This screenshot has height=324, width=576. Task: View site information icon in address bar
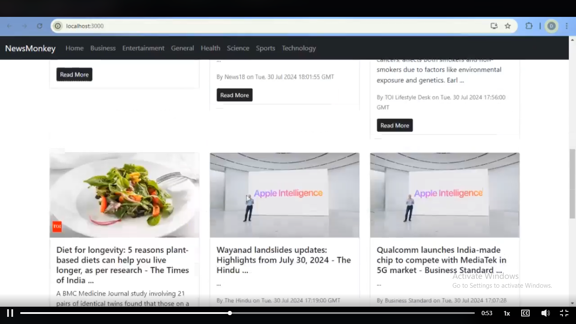(58, 26)
